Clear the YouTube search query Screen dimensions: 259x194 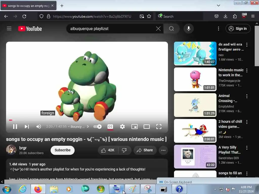pos(158,29)
